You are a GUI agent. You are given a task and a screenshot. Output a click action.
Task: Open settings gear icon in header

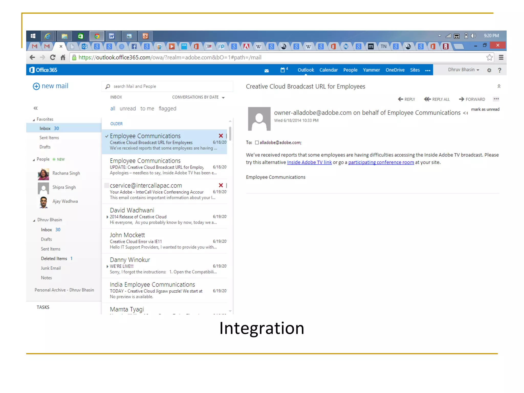pos(489,70)
